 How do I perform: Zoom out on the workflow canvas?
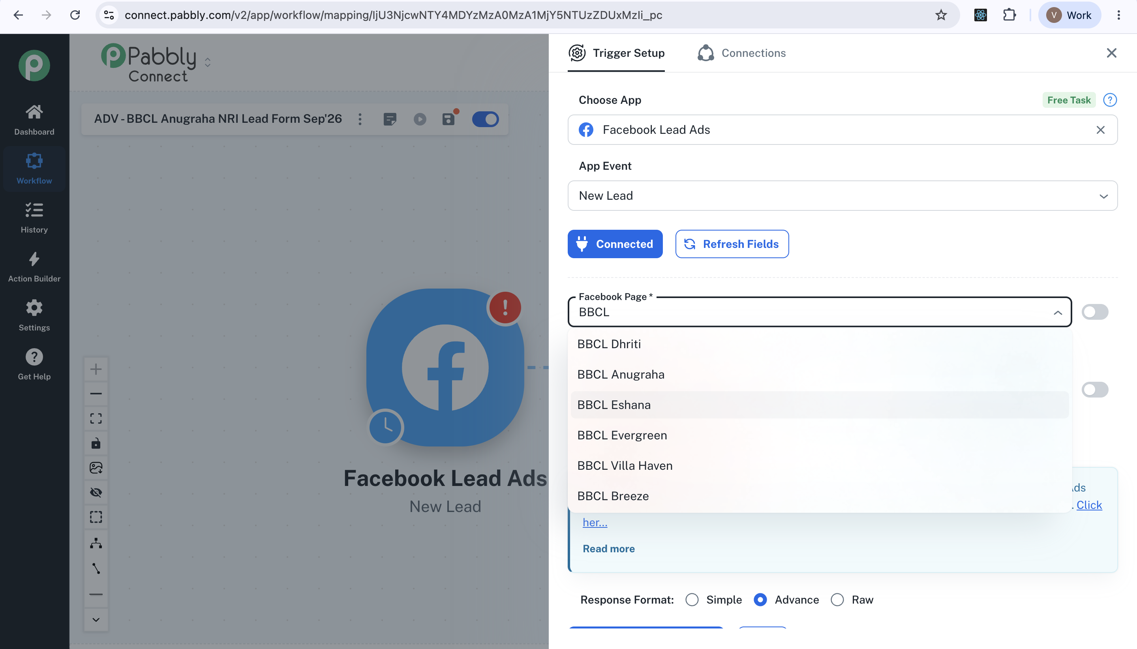pyautogui.click(x=96, y=394)
